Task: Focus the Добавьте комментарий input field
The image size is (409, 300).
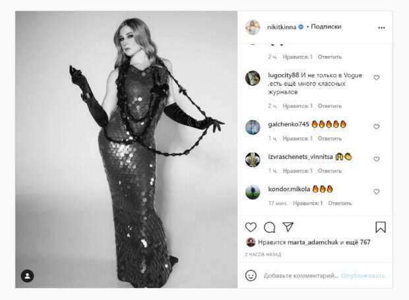Action: tap(301, 276)
